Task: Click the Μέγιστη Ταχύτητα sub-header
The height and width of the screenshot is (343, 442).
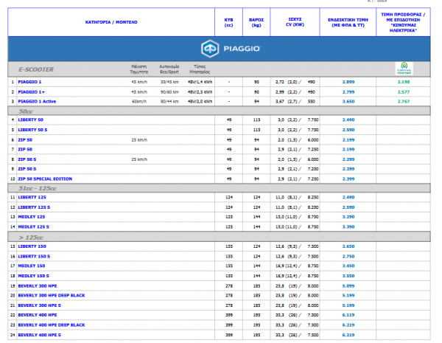Action: 139,69
